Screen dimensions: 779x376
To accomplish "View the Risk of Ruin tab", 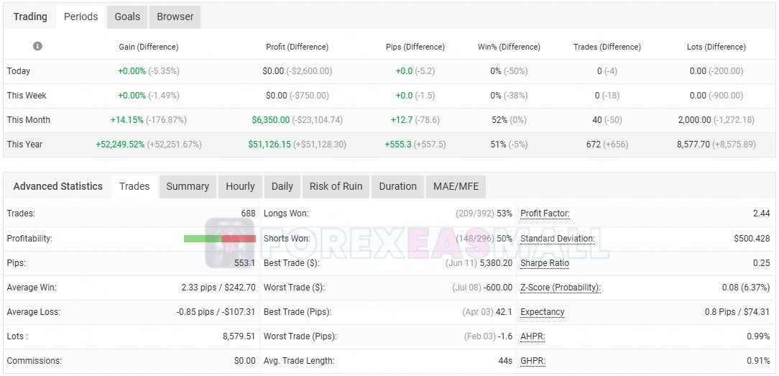I will (x=336, y=187).
